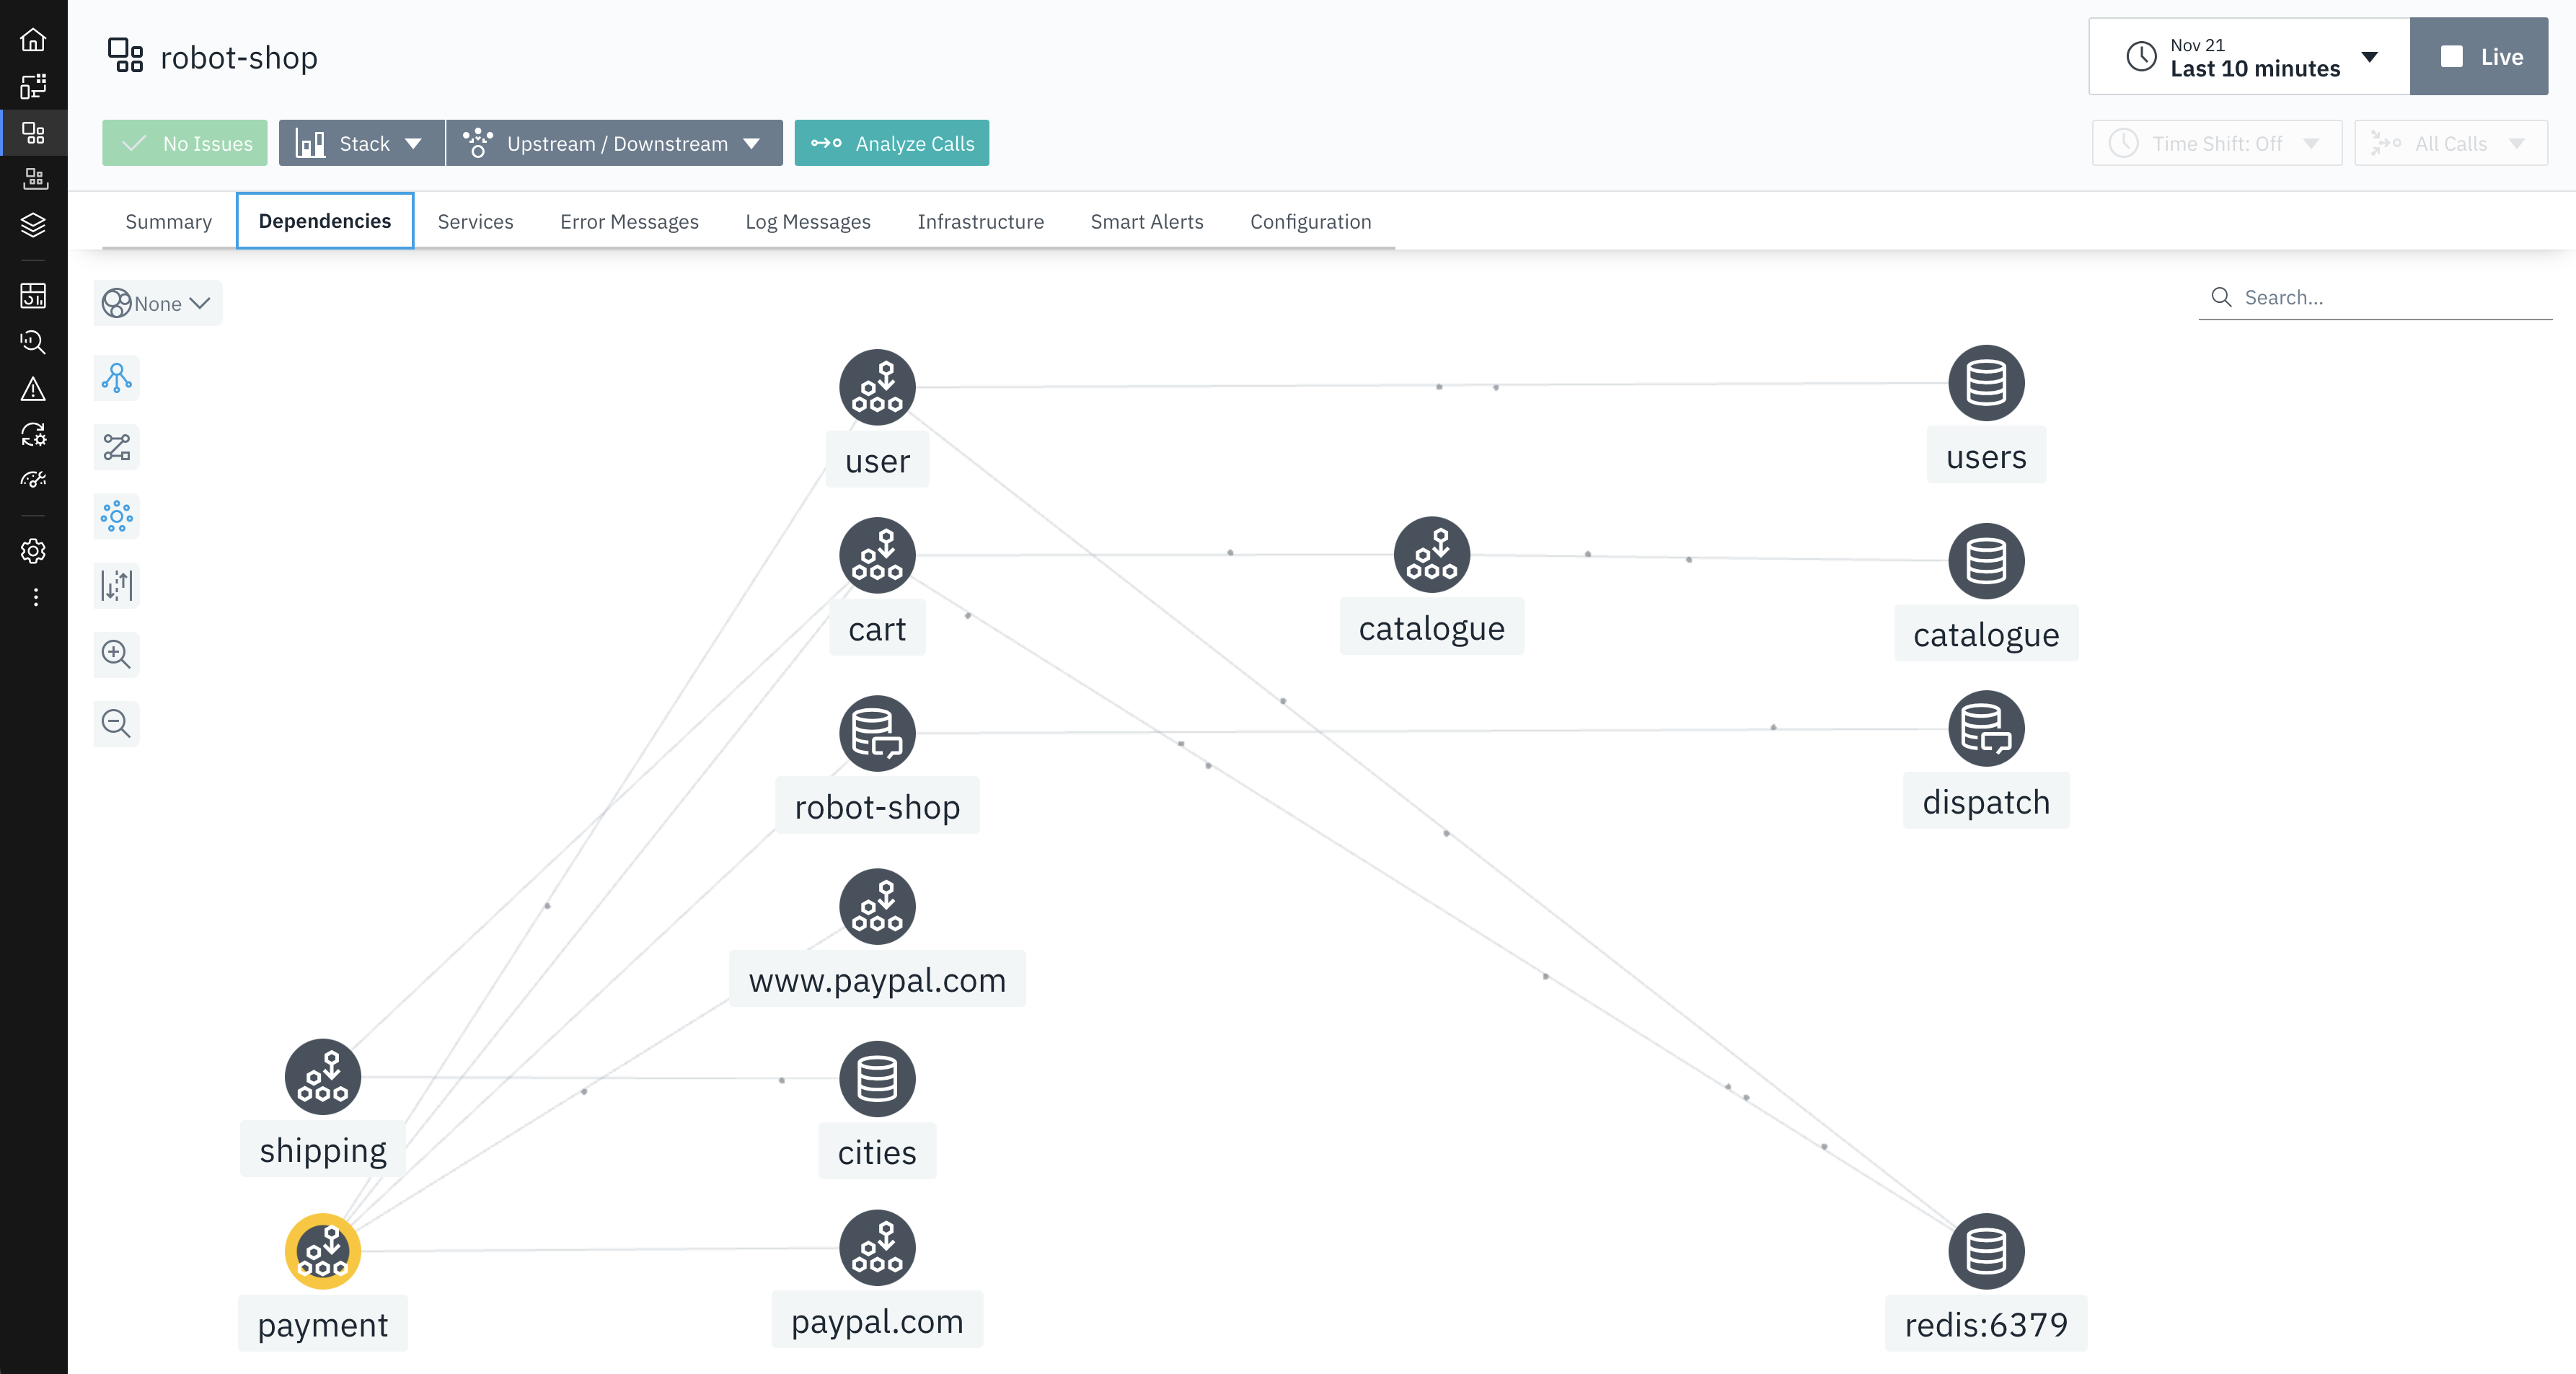
Task: Select the catalogue service node
Action: pos(1431,554)
